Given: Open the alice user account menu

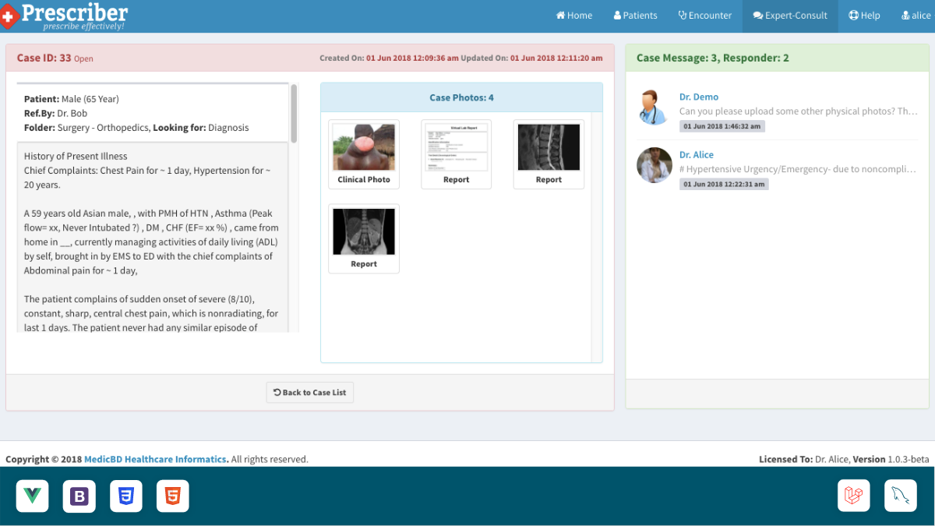Looking at the screenshot, I should click(x=916, y=16).
